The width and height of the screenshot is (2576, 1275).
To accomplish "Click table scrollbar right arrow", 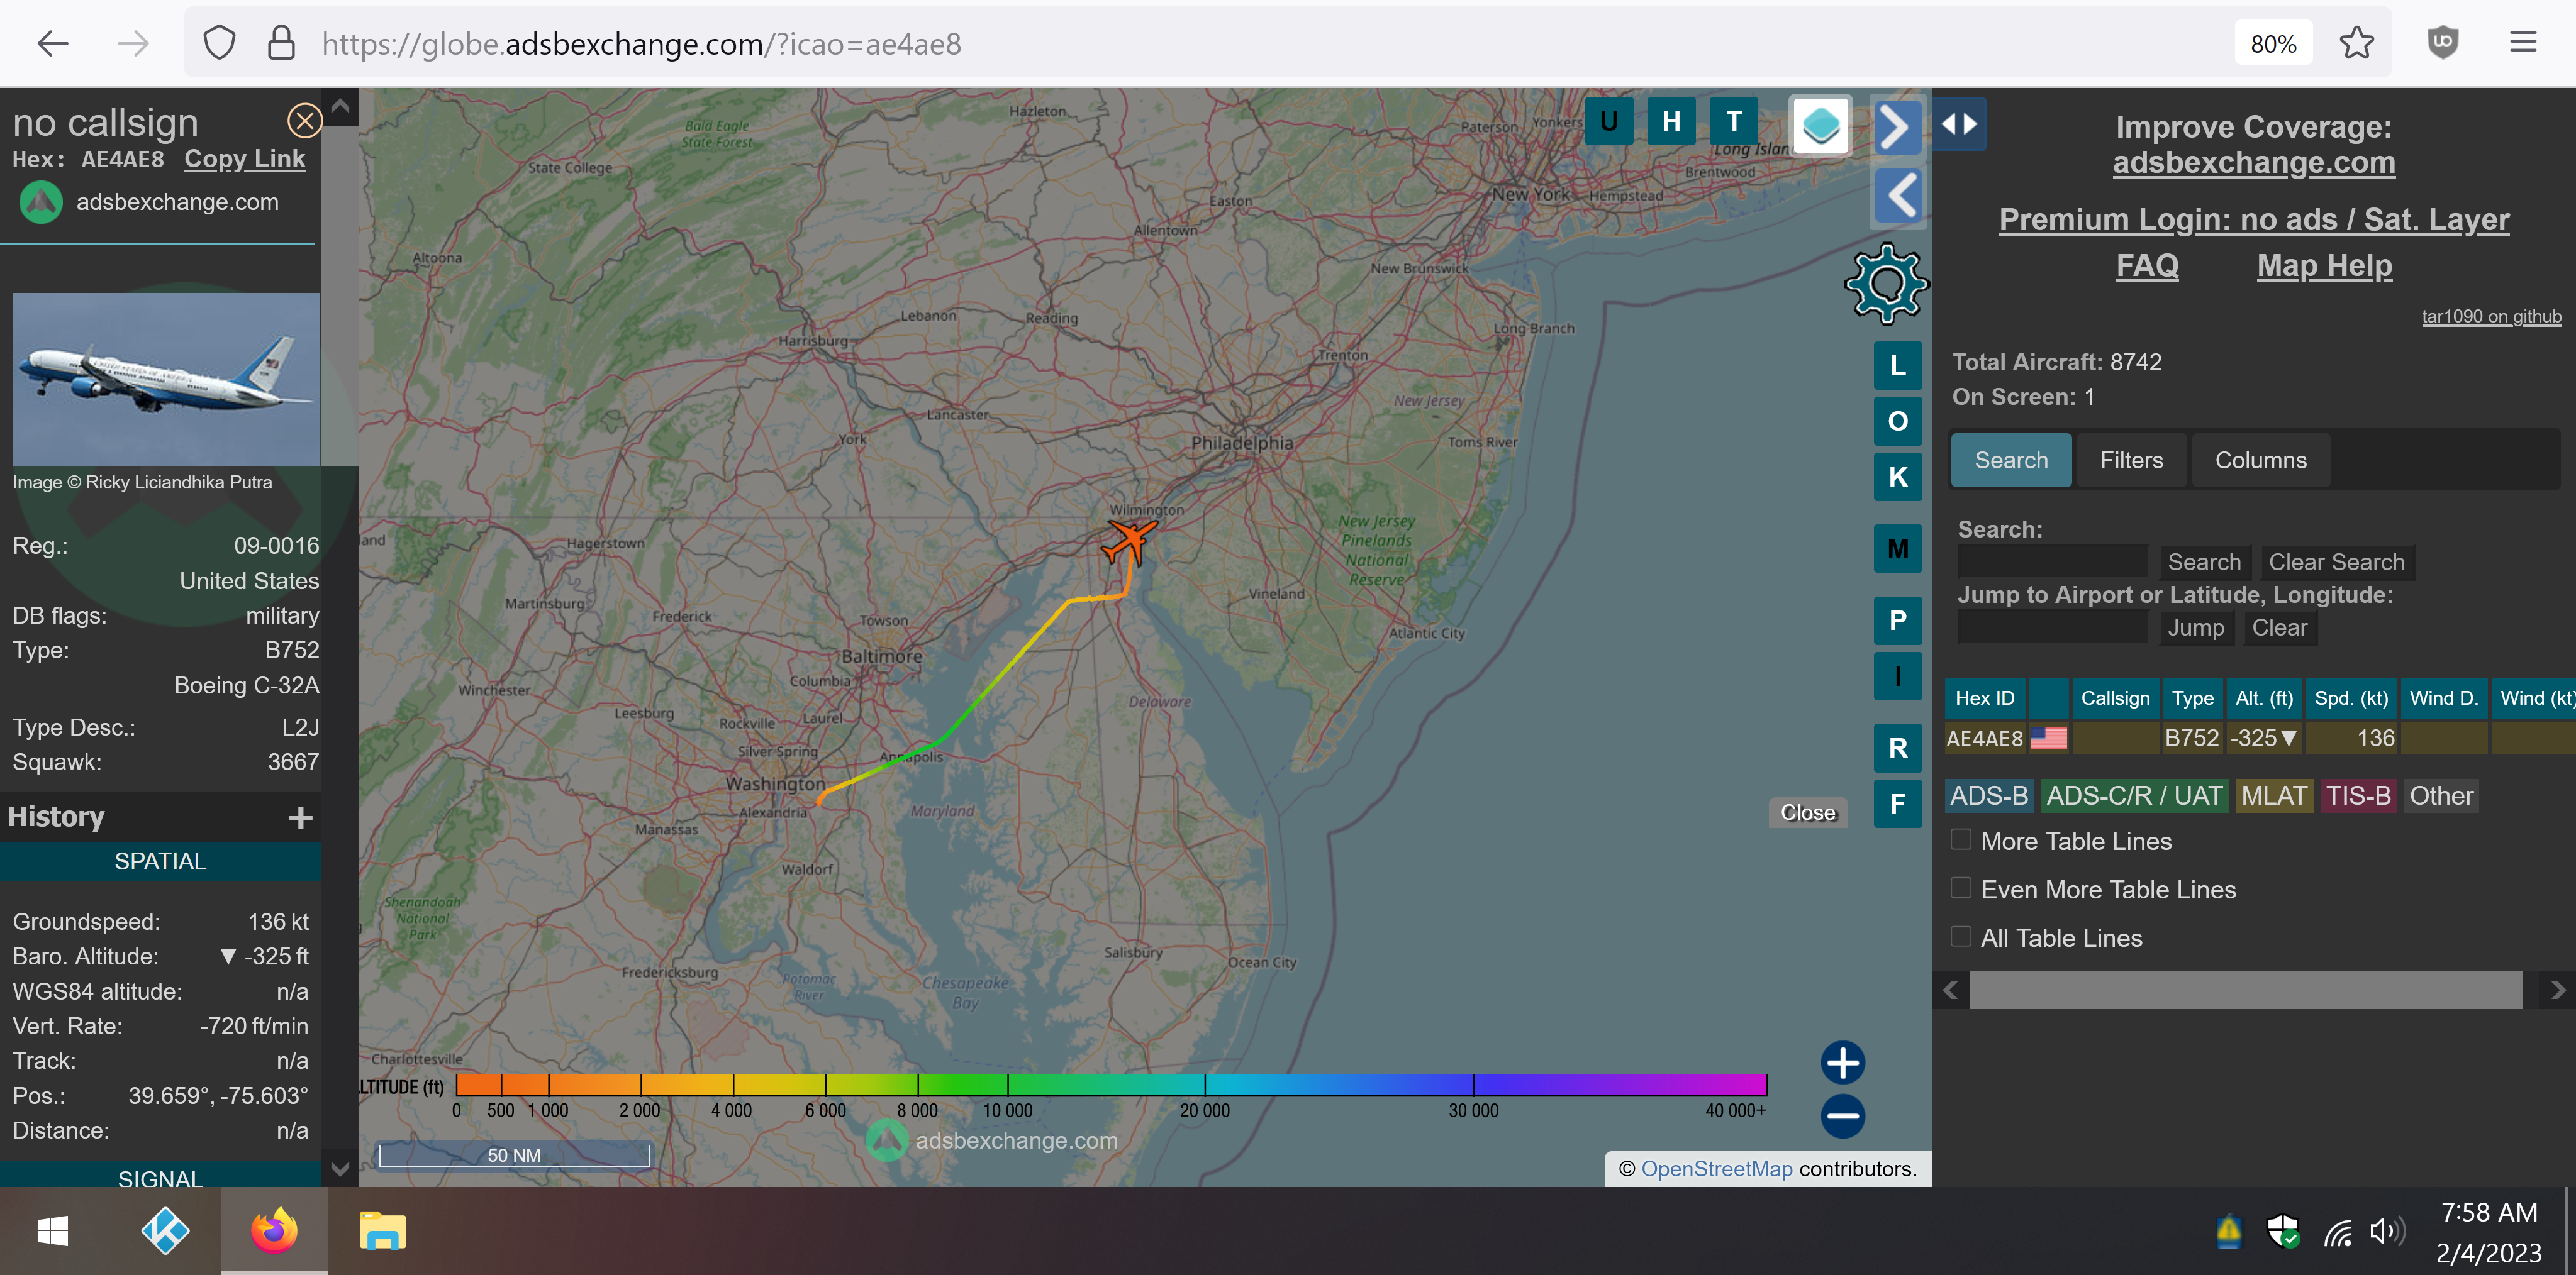I will [x=2557, y=990].
